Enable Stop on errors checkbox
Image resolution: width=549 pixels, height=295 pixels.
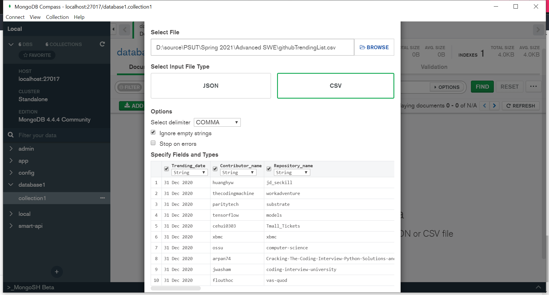click(153, 143)
